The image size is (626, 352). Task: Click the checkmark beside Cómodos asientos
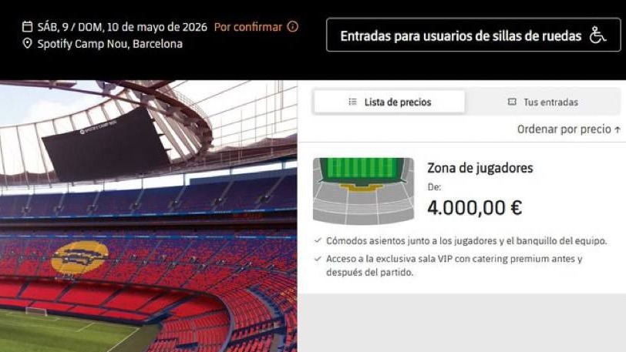click(x=318, y=240)
